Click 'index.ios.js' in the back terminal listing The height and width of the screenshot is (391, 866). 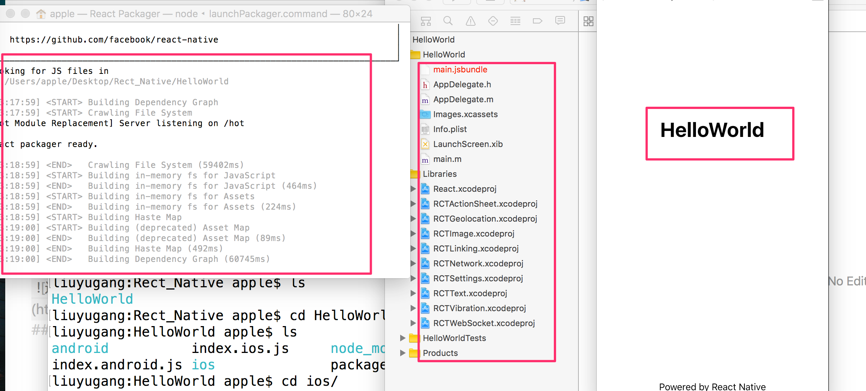coord(241,348)
